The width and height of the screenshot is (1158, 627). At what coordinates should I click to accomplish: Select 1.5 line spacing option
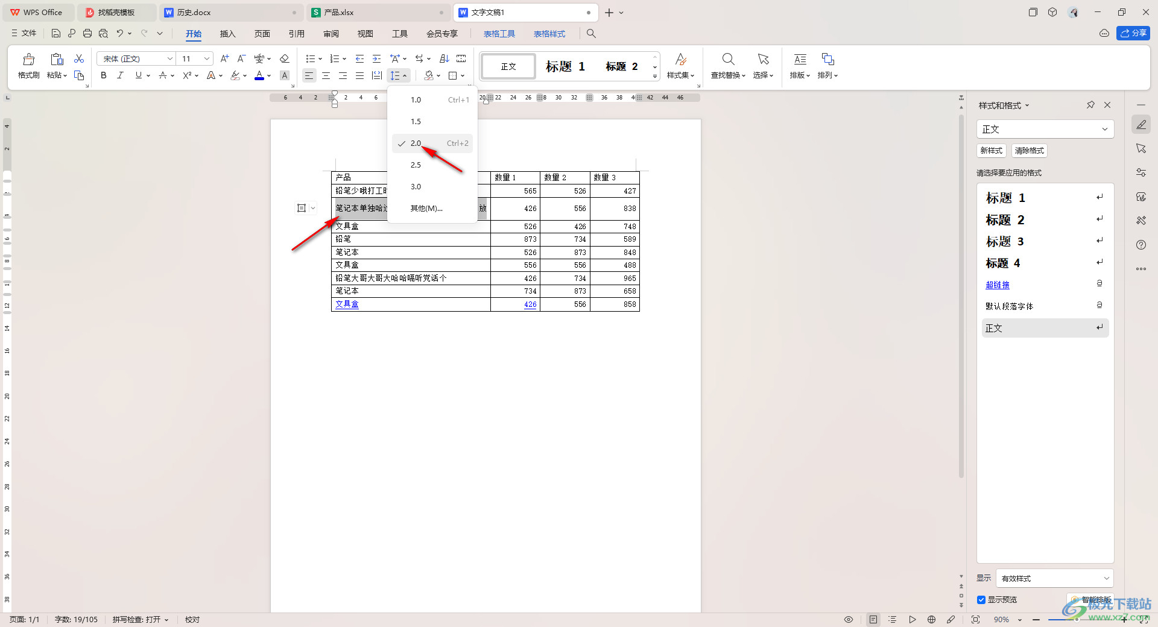point(432,122)
